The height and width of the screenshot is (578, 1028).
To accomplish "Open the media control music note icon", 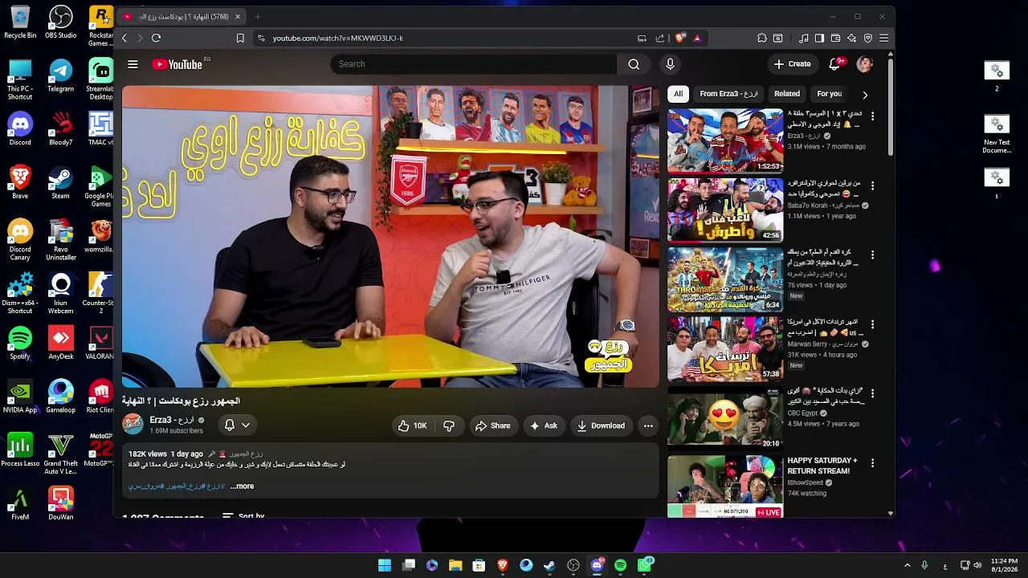I will pyautogui.click(x=804, y=38).
